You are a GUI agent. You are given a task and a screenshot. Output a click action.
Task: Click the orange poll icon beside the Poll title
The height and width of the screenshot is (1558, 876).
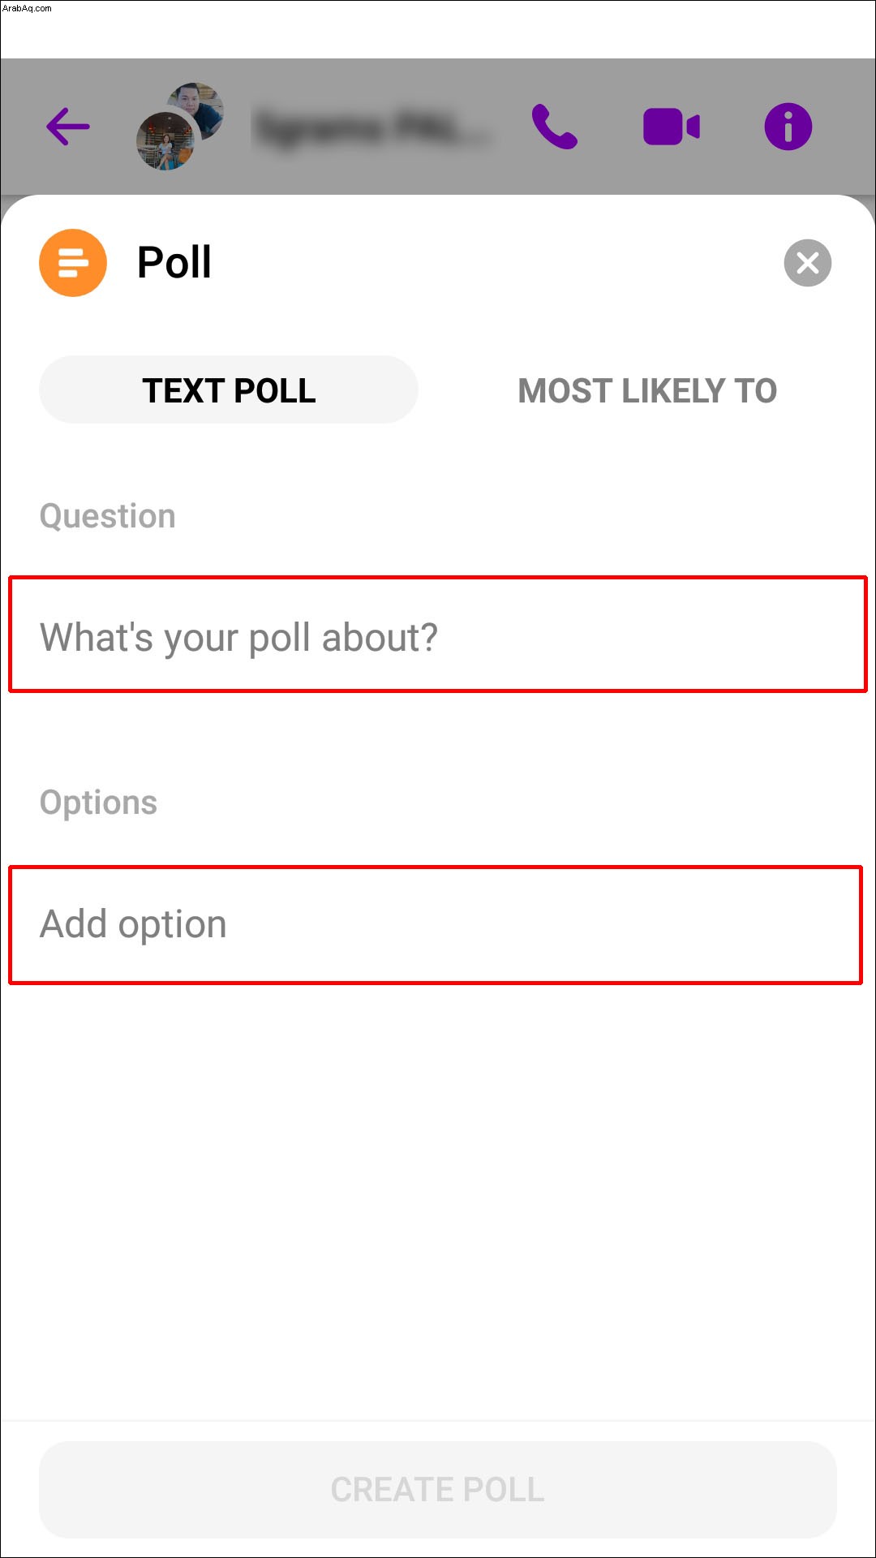point(73,263)
